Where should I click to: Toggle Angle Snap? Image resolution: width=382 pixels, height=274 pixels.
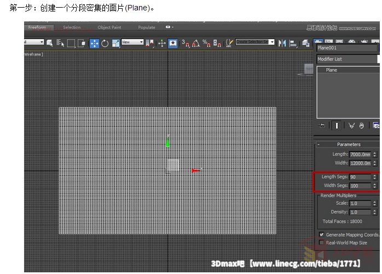tap(196, 43)
